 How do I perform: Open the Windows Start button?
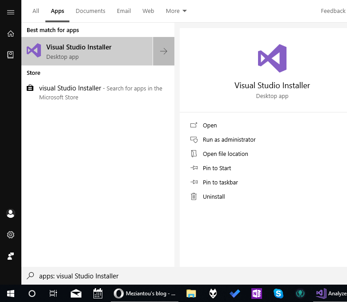11,294
